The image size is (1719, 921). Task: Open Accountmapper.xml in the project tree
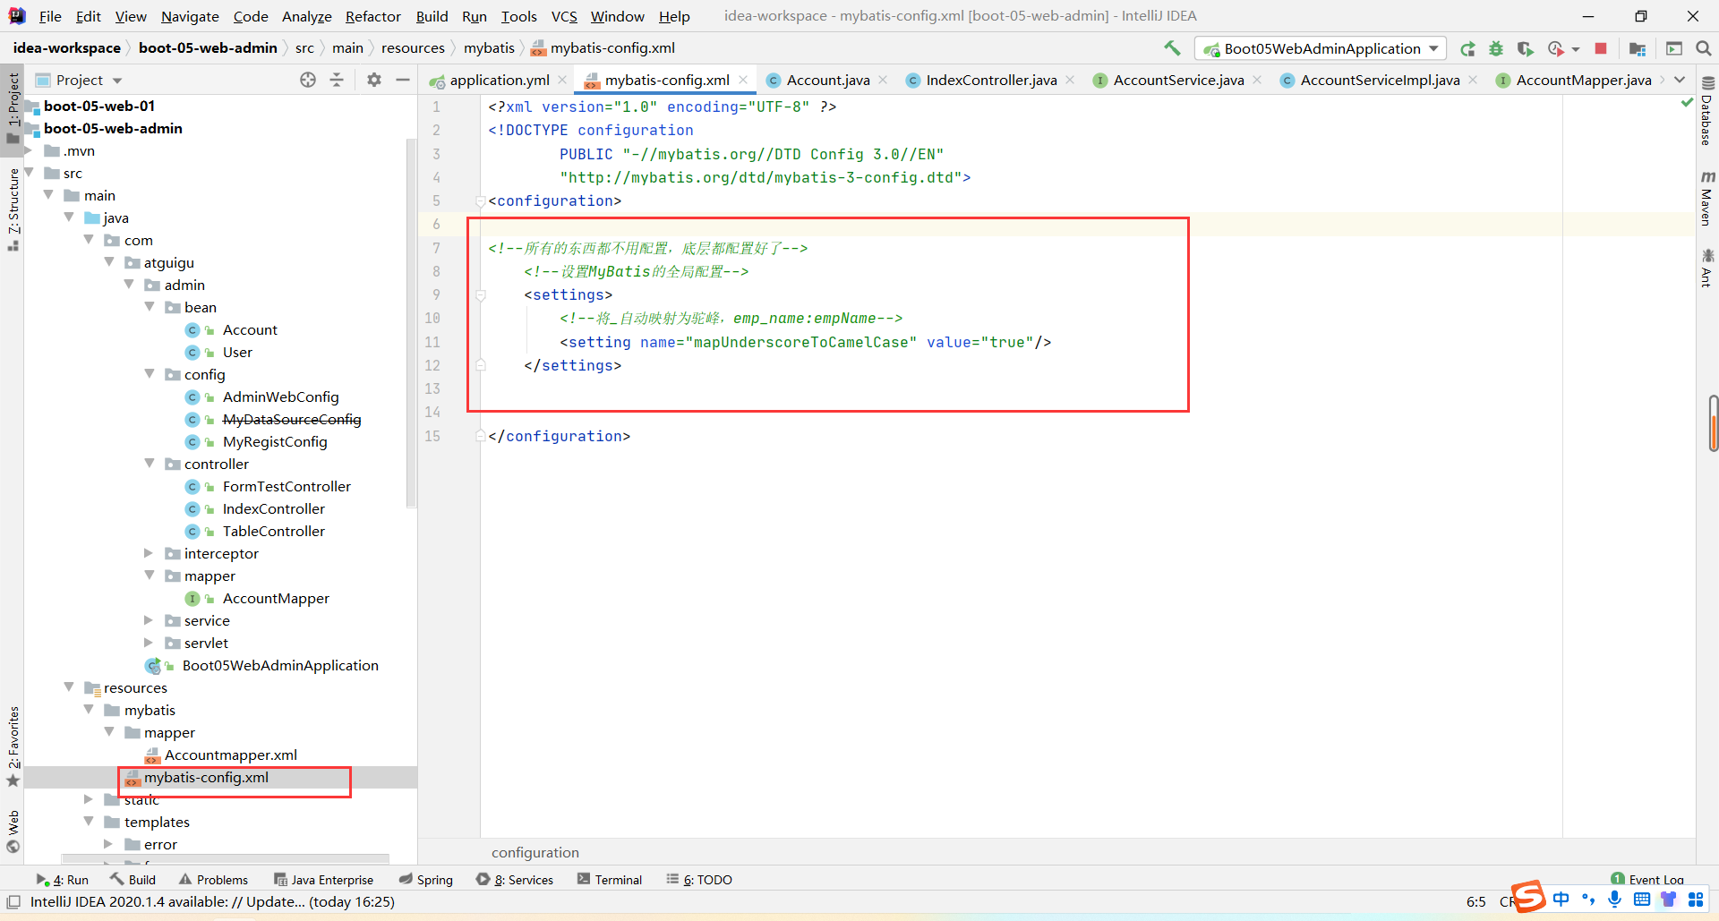[230, 755]
